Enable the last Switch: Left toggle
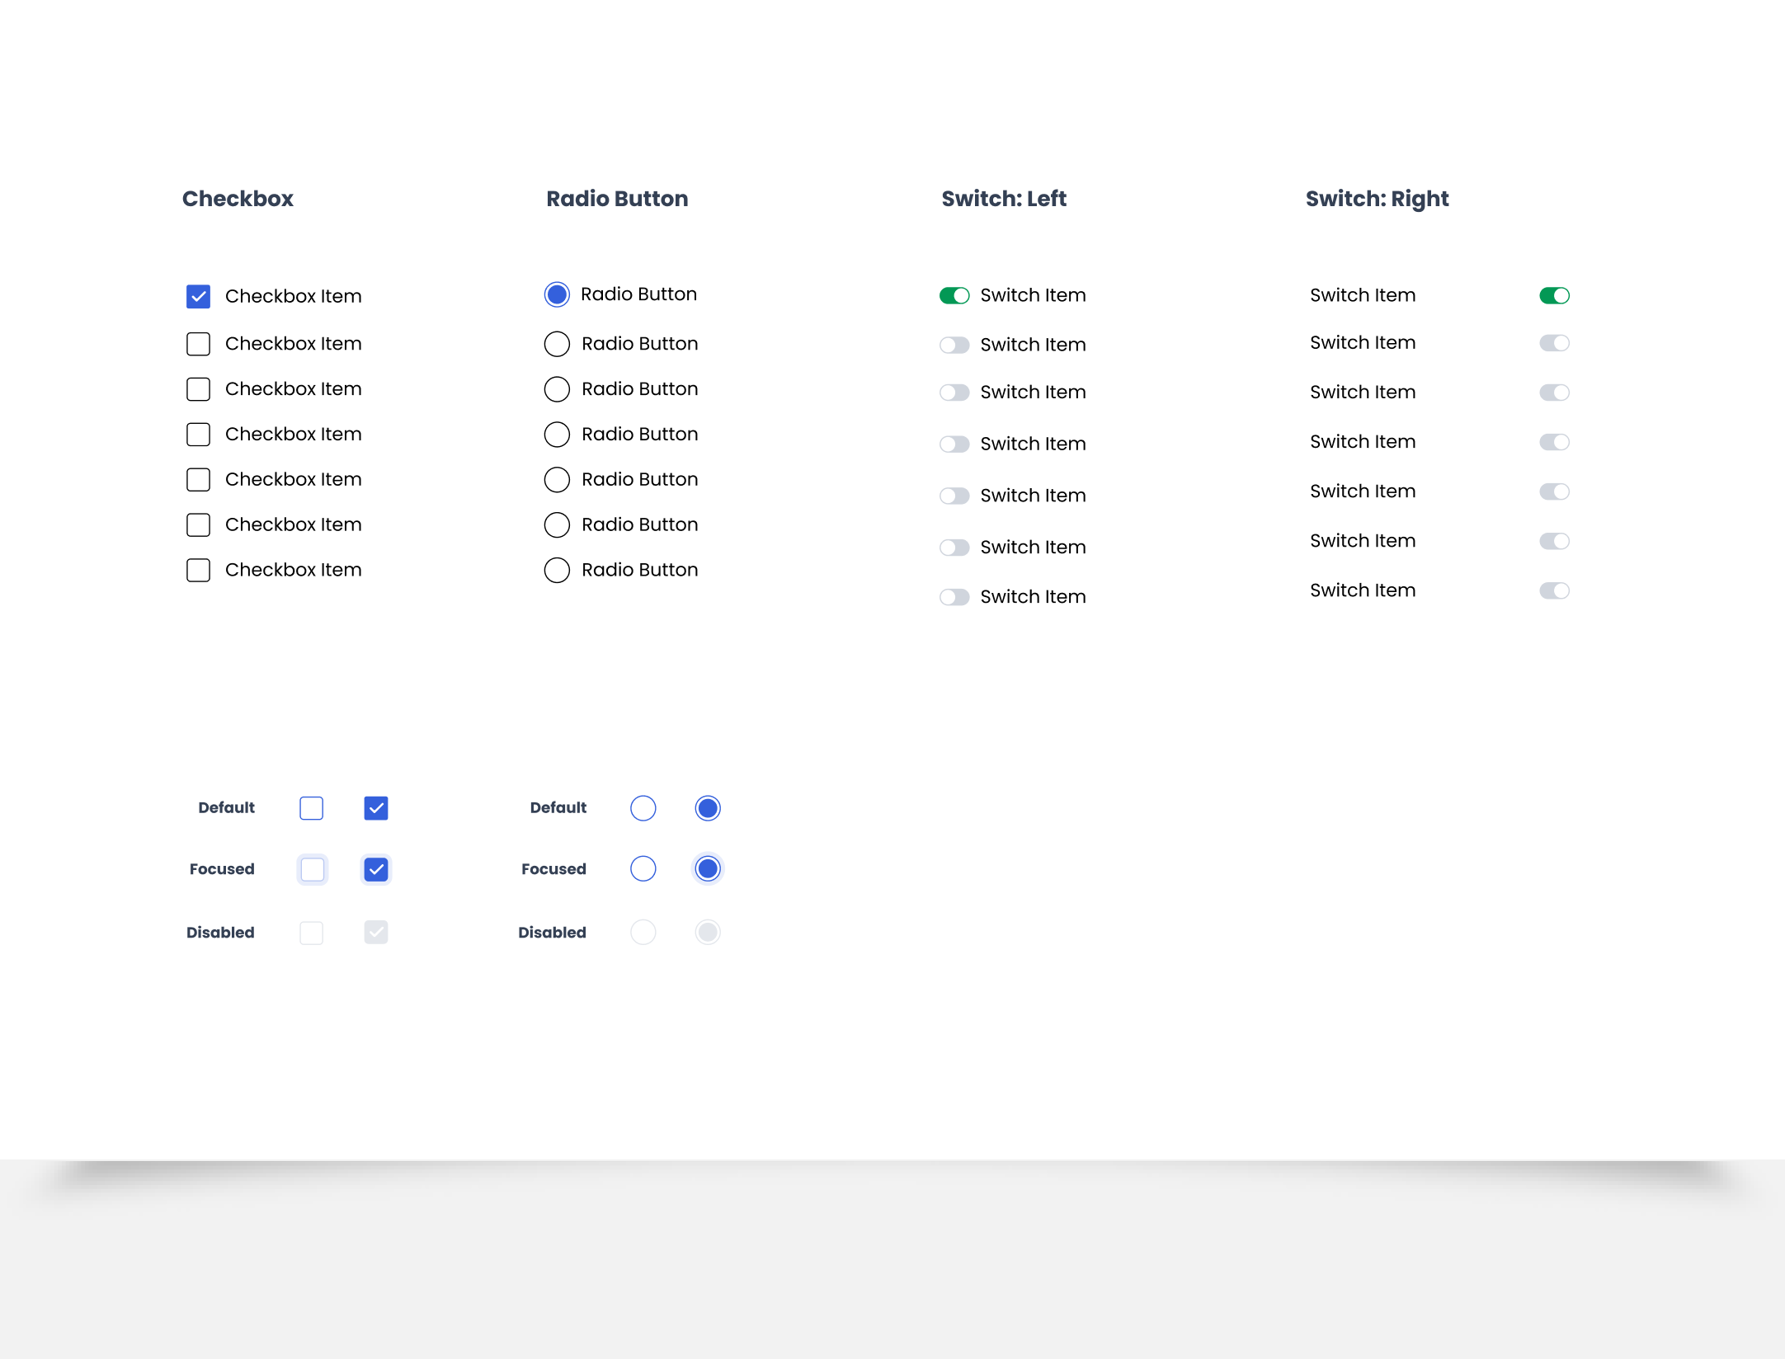 click(x=954, y=597)
